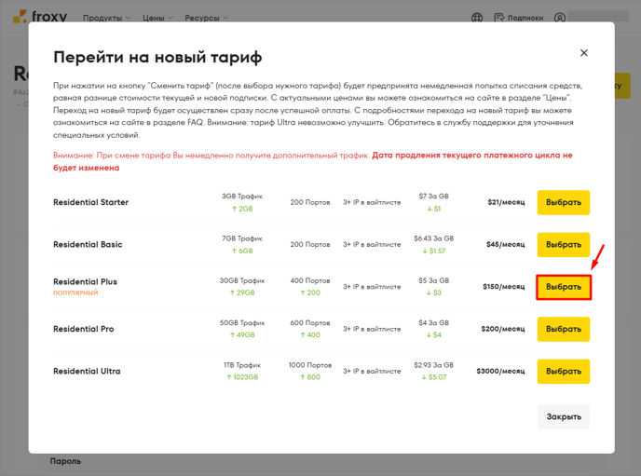
Task: Click the froxy logo
Action: pyautogui.click(x=40, y=17)
